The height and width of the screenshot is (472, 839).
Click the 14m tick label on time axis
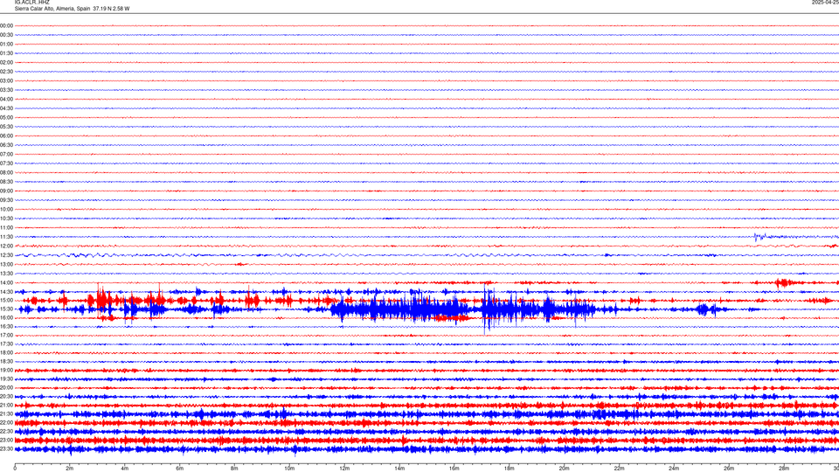399,469
